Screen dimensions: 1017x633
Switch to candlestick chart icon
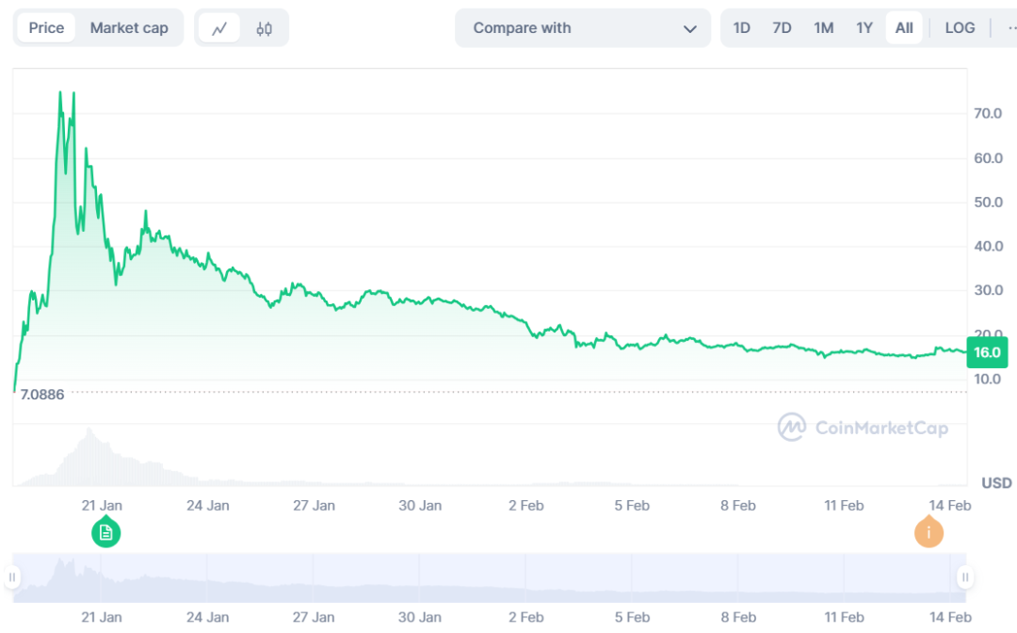pyautogui.click(x=264, y=28)
